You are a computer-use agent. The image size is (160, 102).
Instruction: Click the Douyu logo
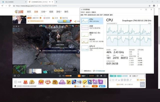[x=19, y=12]
